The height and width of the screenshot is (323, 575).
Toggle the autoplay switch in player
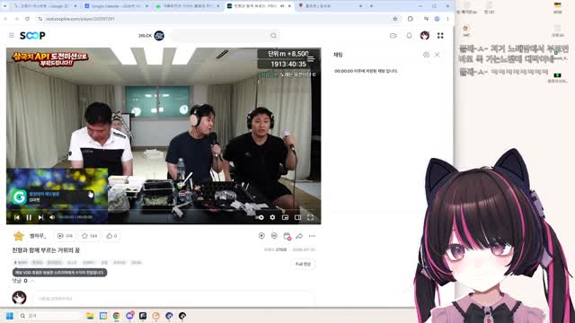tap(260, 217)
